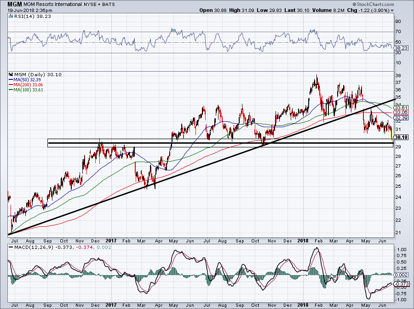Click the 33.06 red price tag on right axis
This screenshot has width=414, height=309.
coord(401,112)
